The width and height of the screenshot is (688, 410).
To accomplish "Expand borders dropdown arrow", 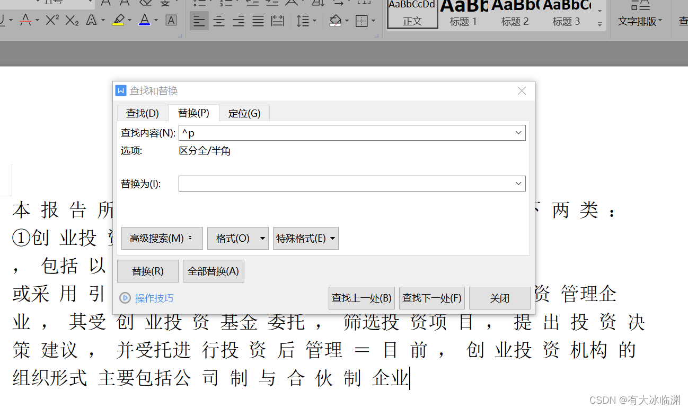I will tap(373, 21).
